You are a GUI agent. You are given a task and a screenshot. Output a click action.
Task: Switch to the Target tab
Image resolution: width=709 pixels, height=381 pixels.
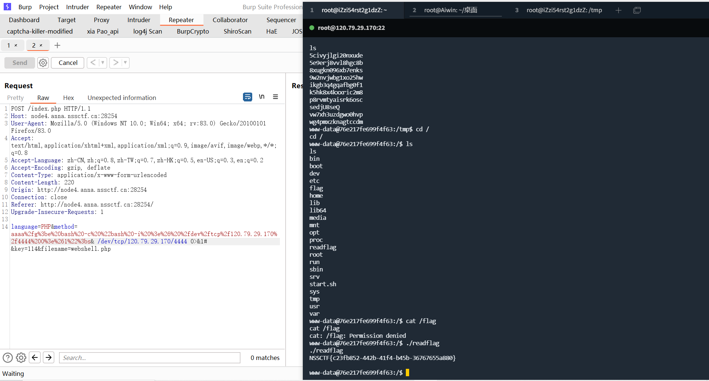click(x=66, y=20)
